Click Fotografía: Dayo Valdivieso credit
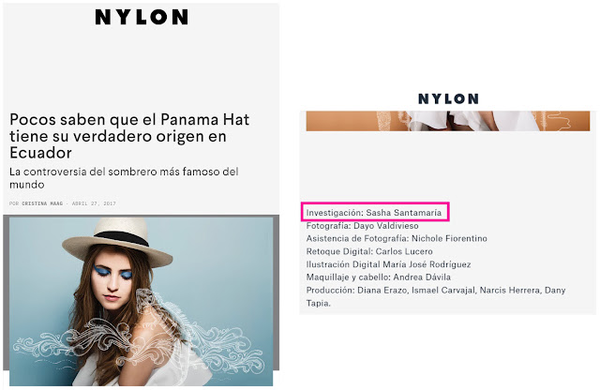Viewport: 600px width, 390px height. coord(362,226)
